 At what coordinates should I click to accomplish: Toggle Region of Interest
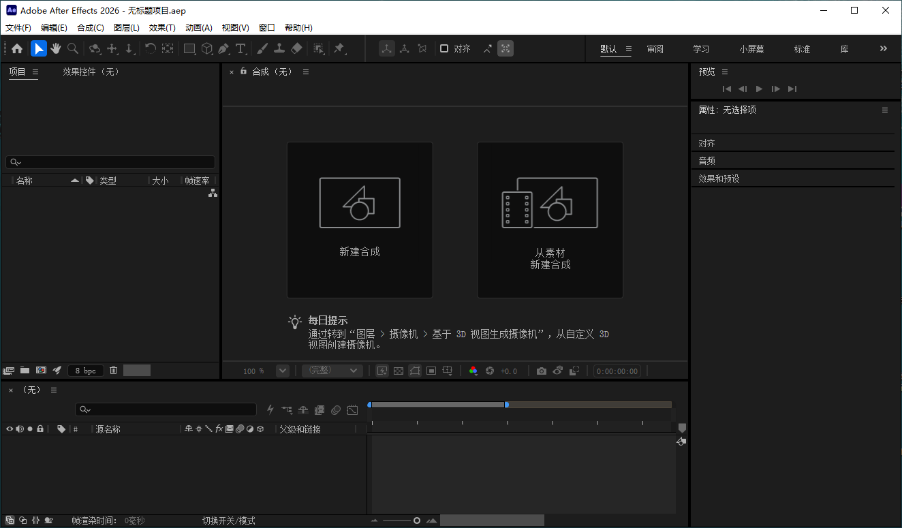(431, 371)
